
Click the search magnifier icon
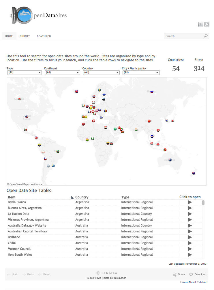206,36
